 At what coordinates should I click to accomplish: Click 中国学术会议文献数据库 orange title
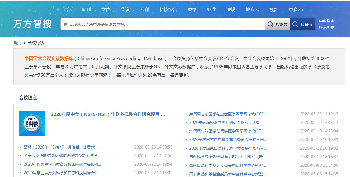pyautogui.click(x=49, y=58)
